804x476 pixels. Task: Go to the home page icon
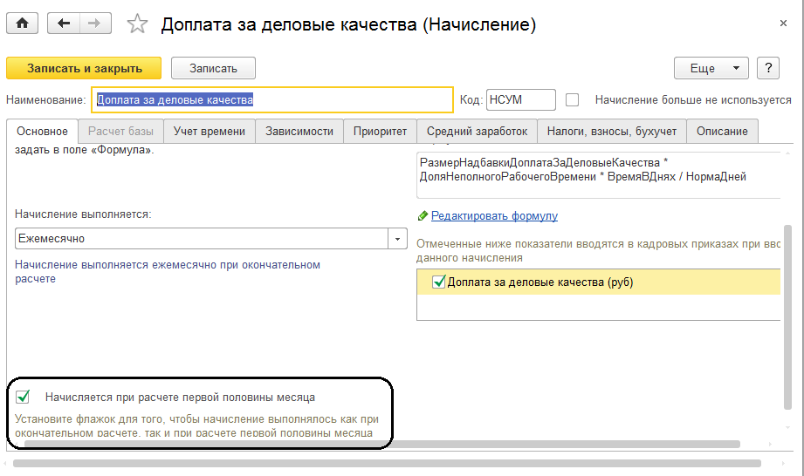click(x=22, y=24)
